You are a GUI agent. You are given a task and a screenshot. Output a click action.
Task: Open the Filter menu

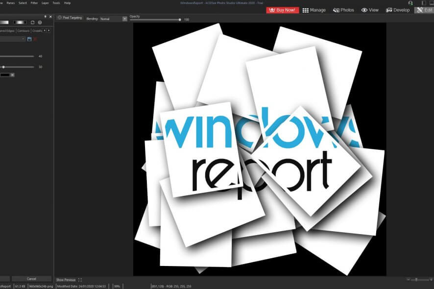pos(34,3)
